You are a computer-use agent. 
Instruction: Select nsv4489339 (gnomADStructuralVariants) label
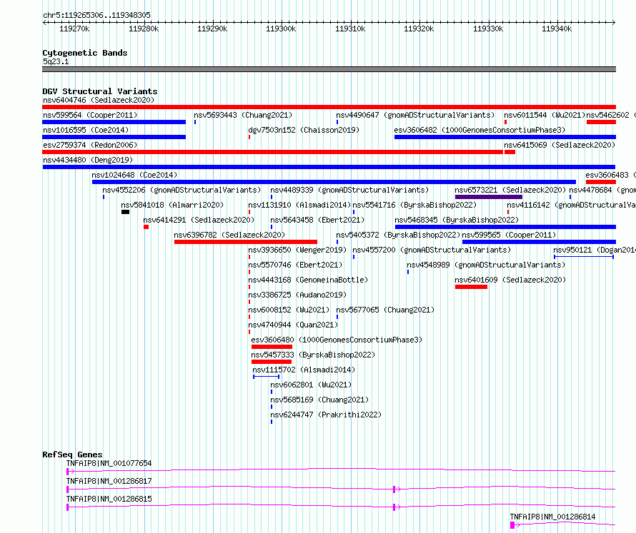[x=349, y=190]
